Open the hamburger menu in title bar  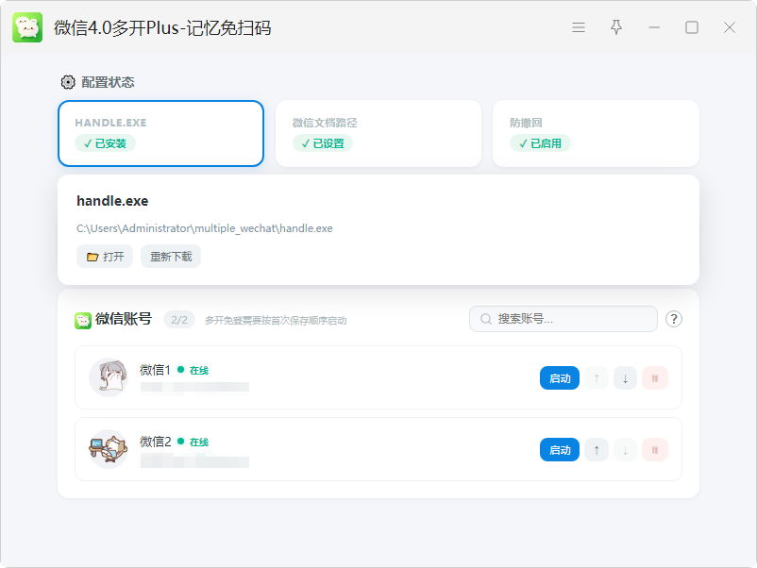point(579,27)
